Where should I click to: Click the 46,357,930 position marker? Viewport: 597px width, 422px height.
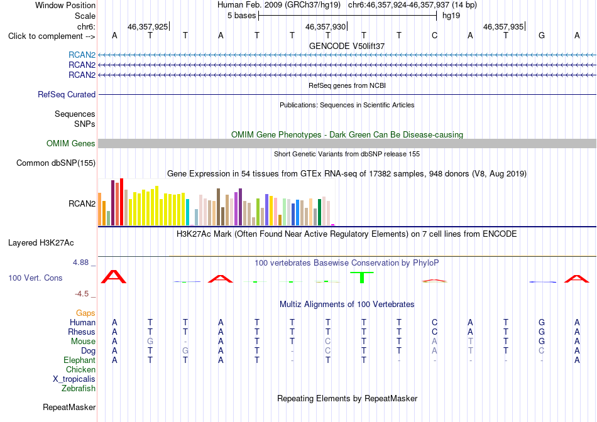(326, 26)
